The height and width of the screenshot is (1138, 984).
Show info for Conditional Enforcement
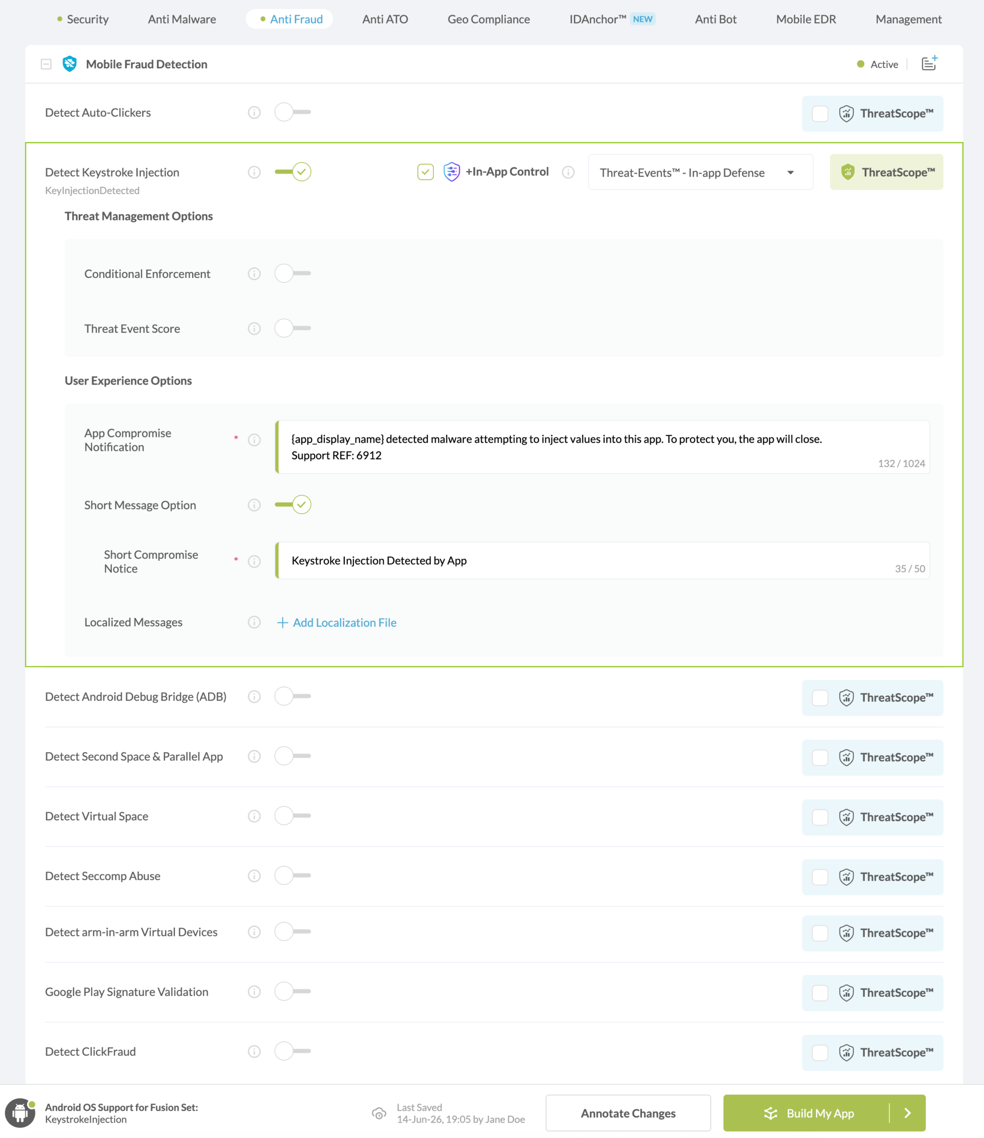pos(254,274)
